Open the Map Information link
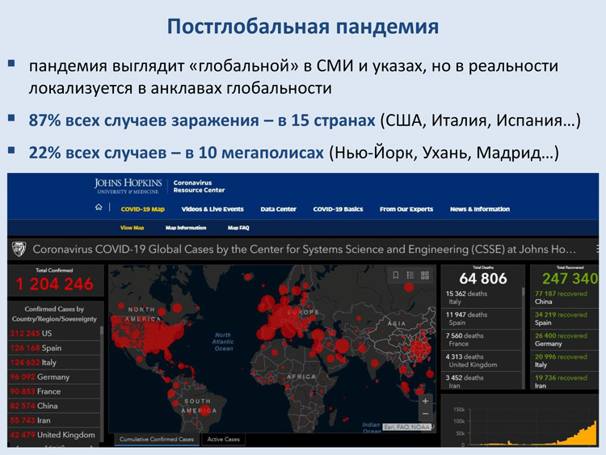 click(186, 228)
